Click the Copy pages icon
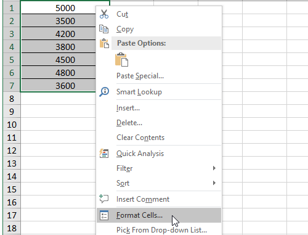 (x=103, y=29)
